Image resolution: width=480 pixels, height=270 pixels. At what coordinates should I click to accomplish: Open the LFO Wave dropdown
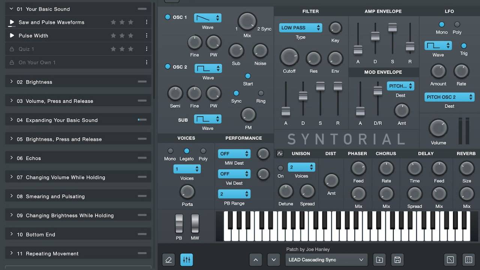point(438,46)
